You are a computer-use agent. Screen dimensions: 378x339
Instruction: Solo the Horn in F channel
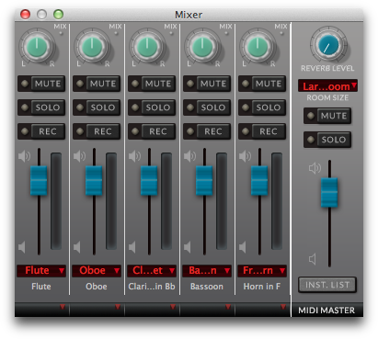[x=262, y=107]
